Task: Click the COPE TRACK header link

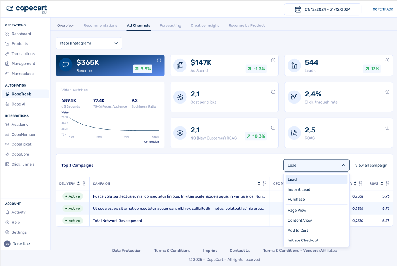Action: tap(383, 9)
